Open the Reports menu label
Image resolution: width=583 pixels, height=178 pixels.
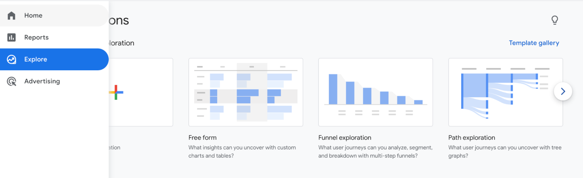click(x=36, y=37)
